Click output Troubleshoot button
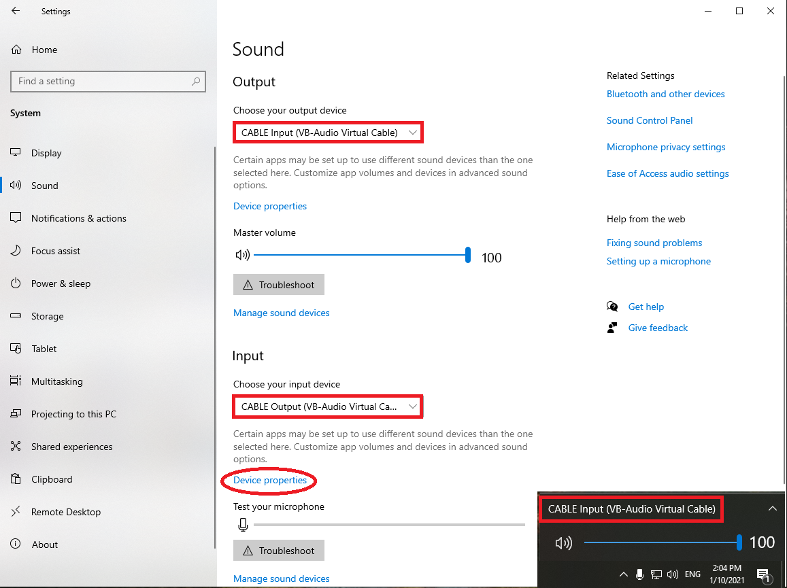The image size is (787, 588). click(x=279, y=284)
